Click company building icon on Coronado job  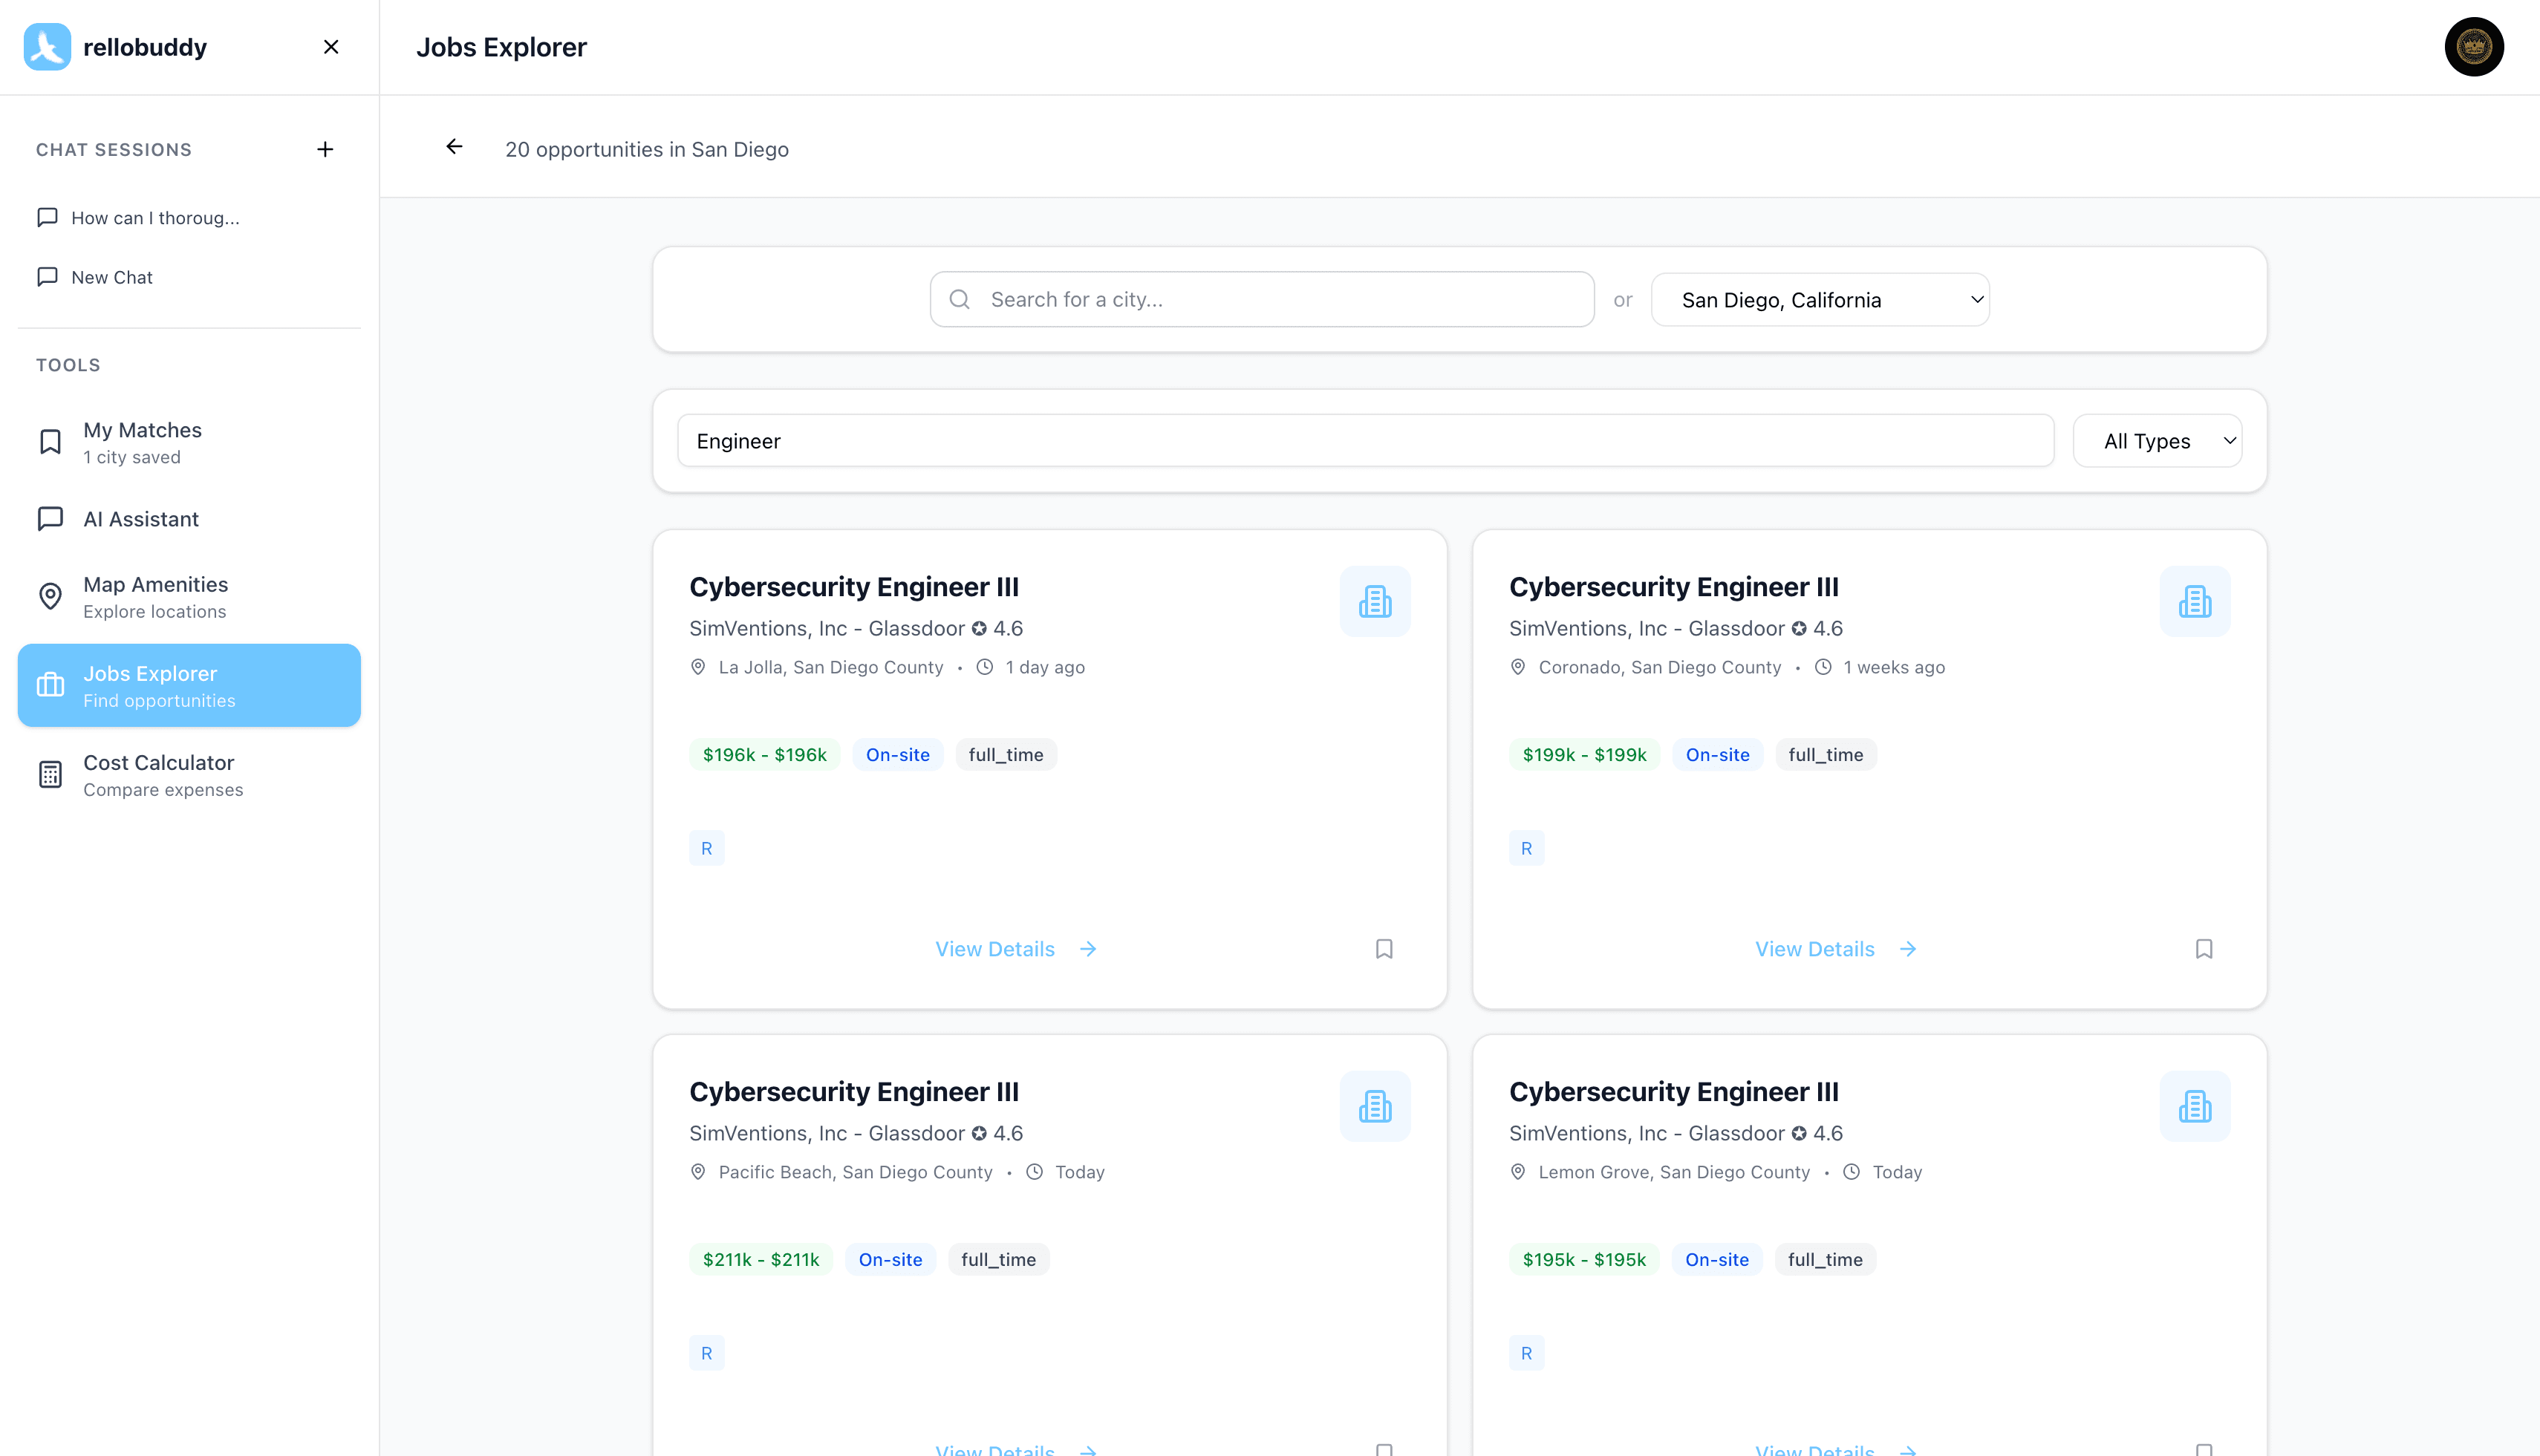click(x=2194, y=601)
